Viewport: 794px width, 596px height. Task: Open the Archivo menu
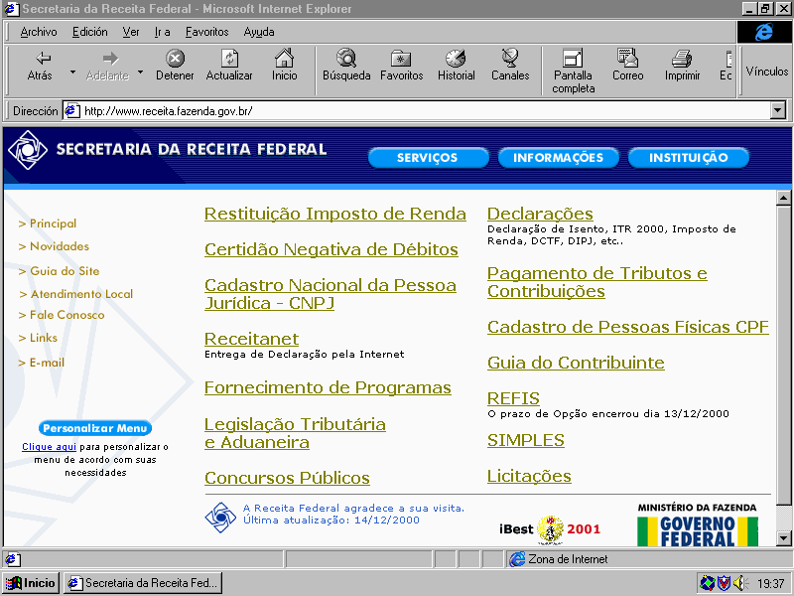tap(39, 32)
